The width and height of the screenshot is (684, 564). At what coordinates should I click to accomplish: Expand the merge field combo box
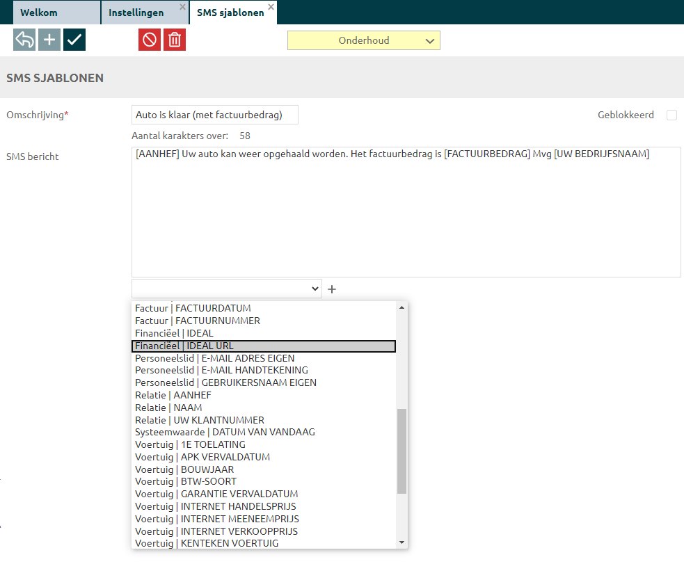click(x=227, y=288)
